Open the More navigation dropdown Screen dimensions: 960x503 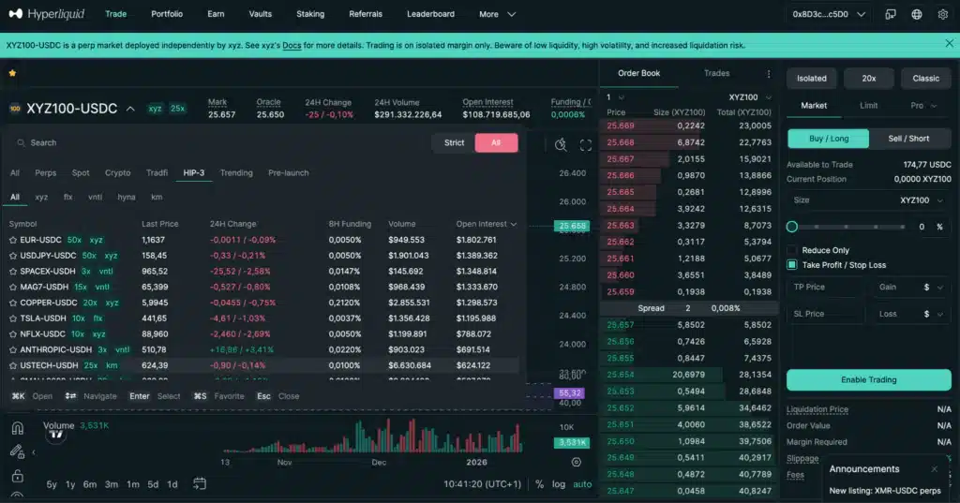(497, 14)
